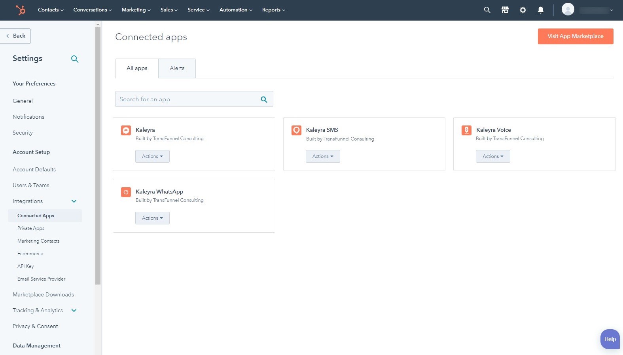Viewport: 623px width, 355px height.
Task: Open the account name dropdown
Action: (596, 10)
